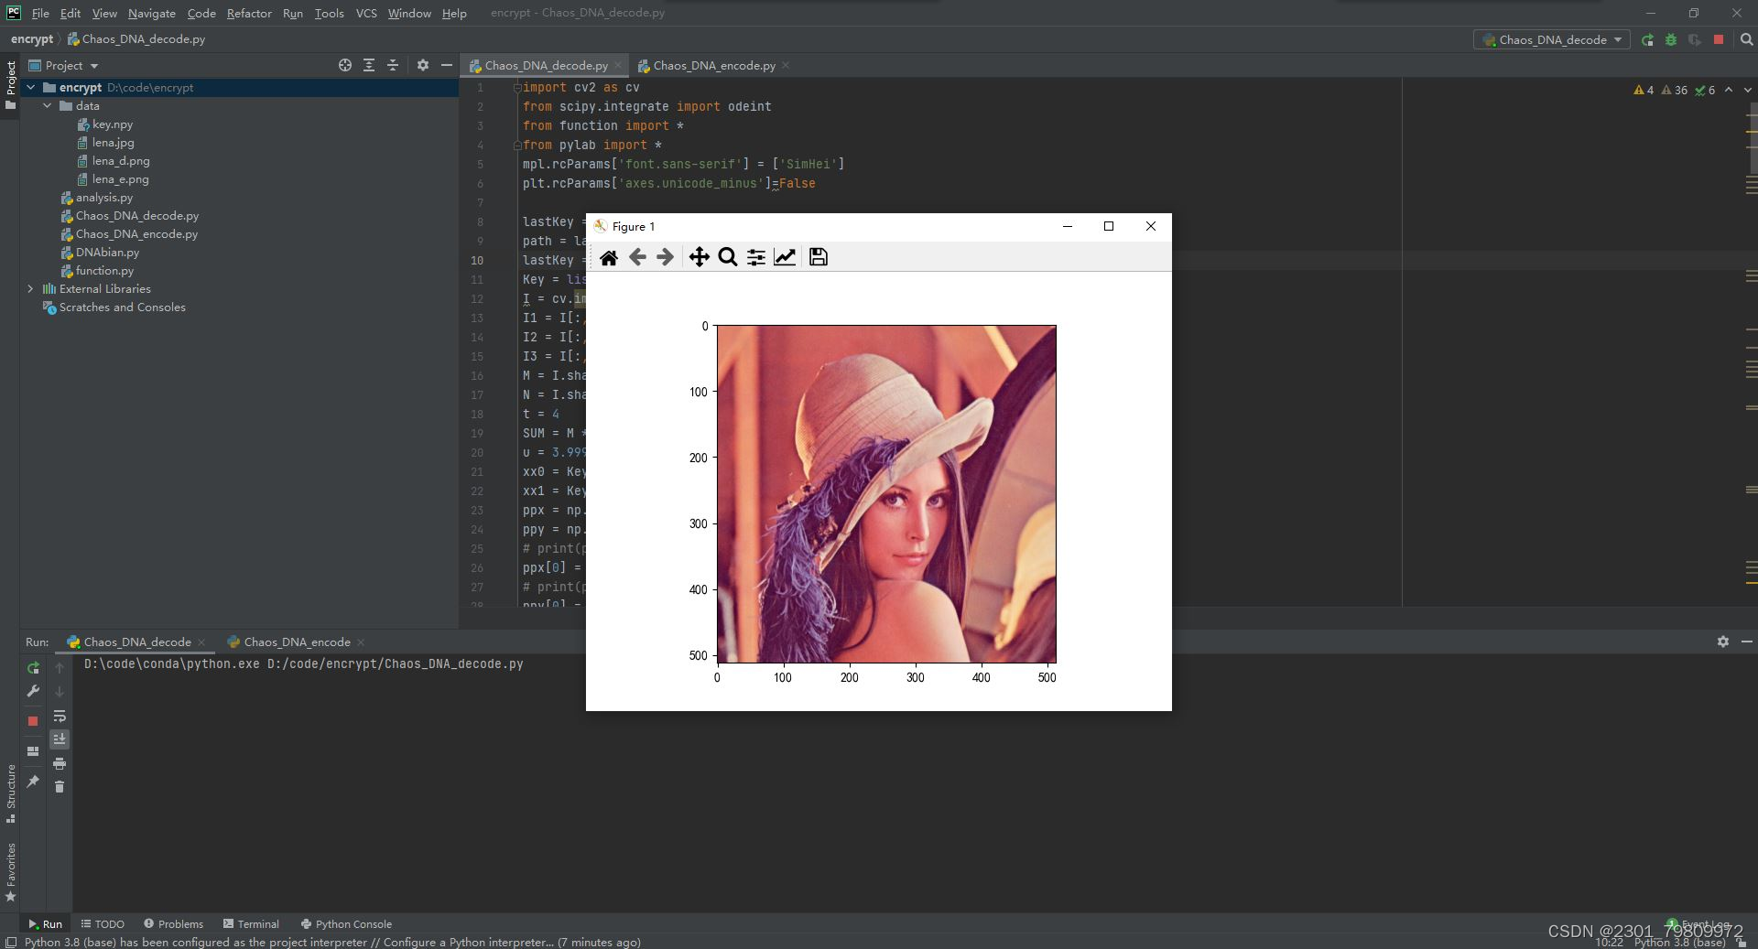Viewport: 1758px width, 949px height.
Task: Select lena_e.png in project tree
Action: click(120, 179)
